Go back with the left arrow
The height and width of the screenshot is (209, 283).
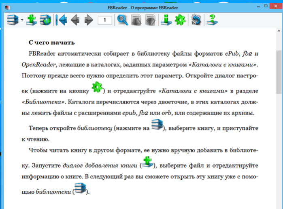pos(75,20)
